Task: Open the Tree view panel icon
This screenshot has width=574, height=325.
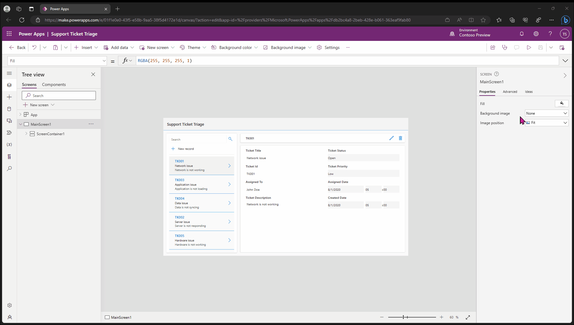Action: coord(9,85)
